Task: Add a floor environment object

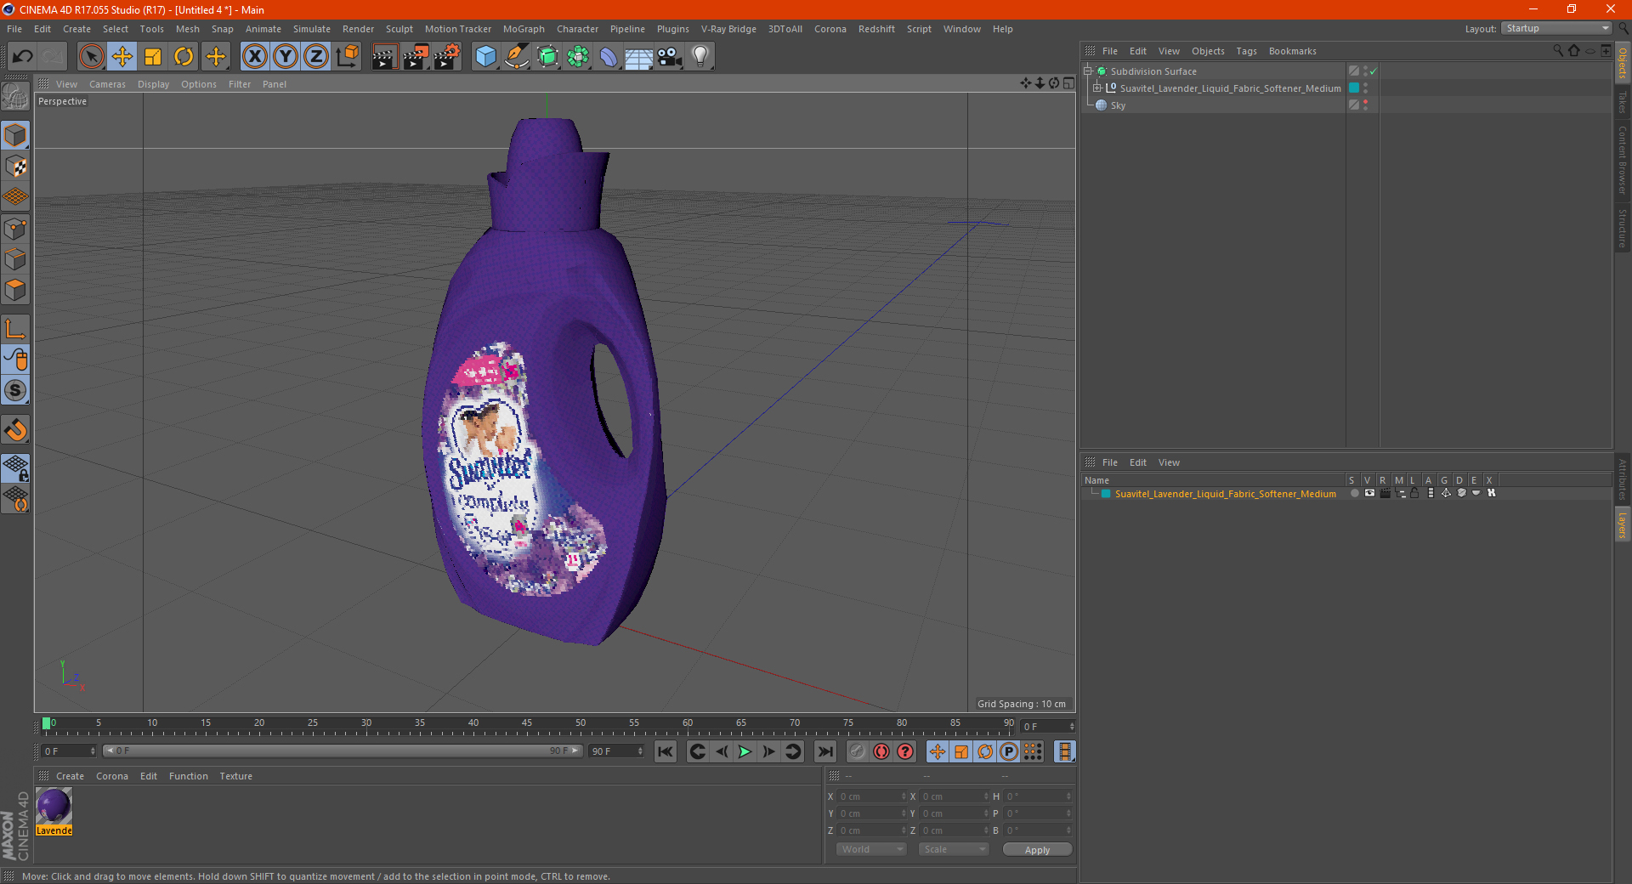Action: coord(639,57)
